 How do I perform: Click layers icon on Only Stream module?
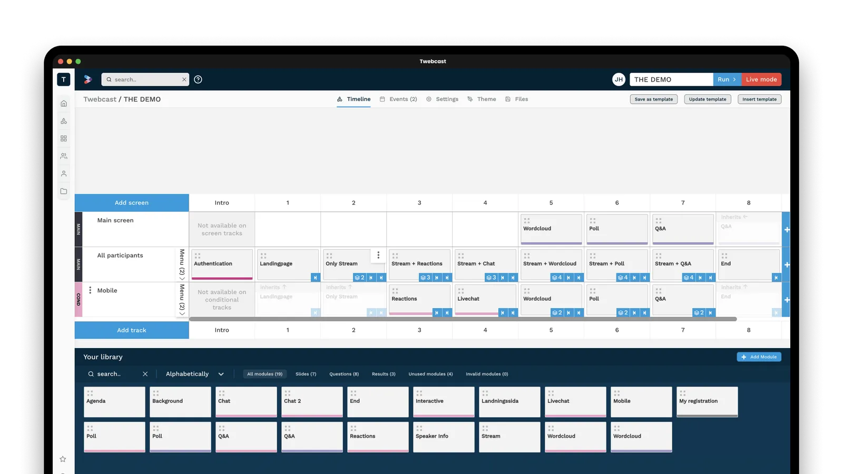click(x=359, y=278)
